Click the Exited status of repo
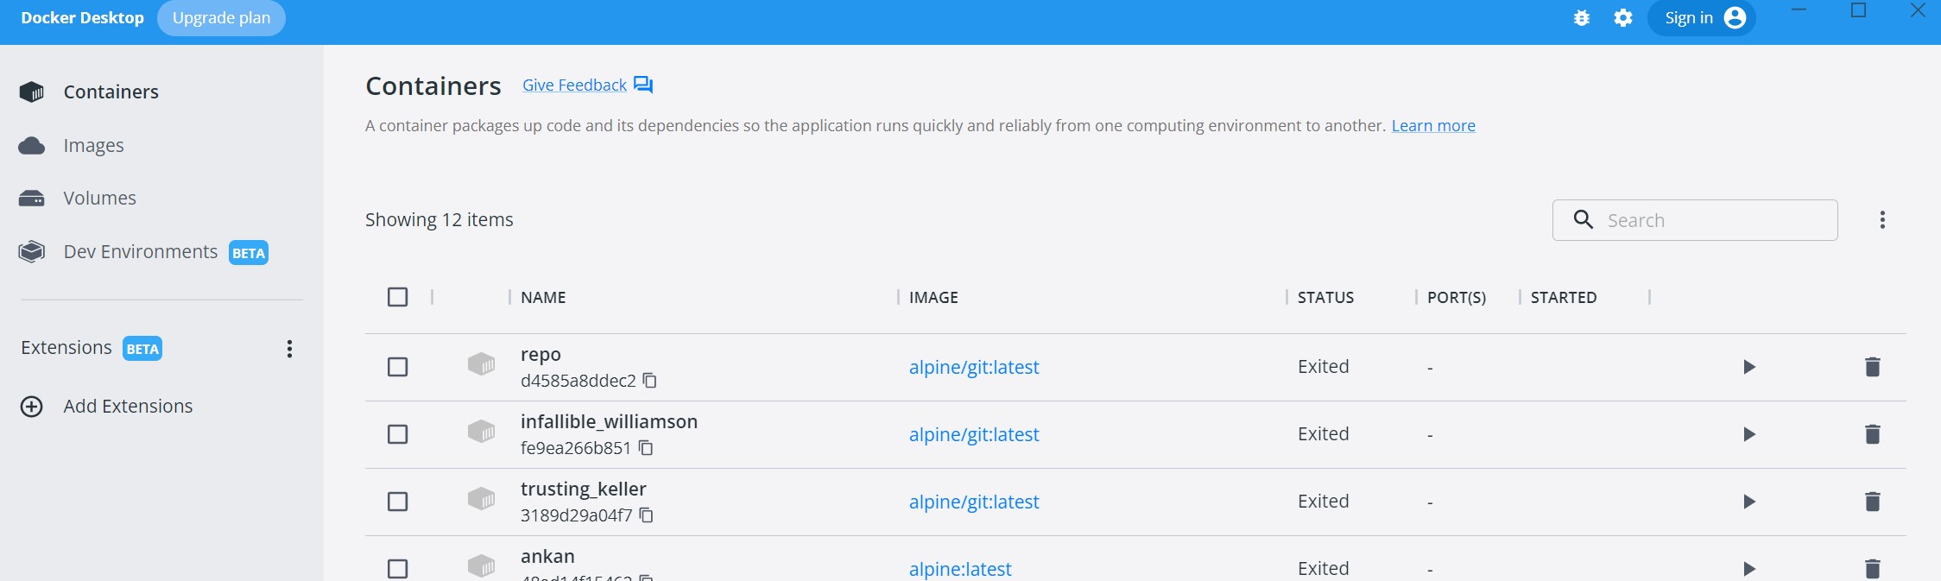The height and width of the screenshot is (581, 1941). click(1323, 366)
